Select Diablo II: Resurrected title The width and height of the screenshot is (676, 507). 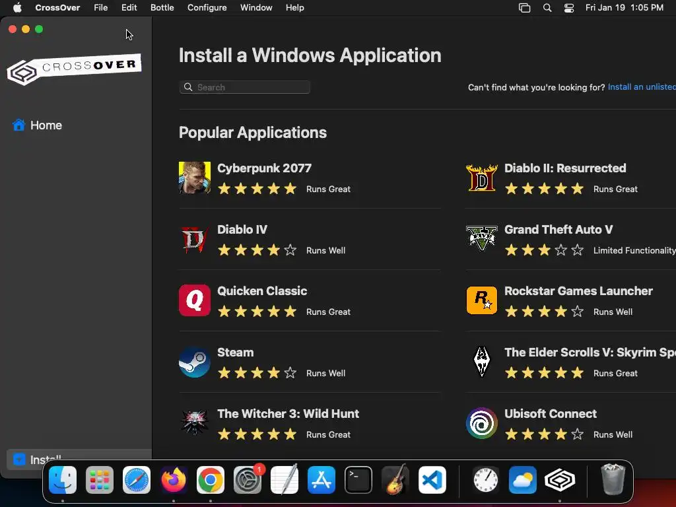tap(565, 168)
